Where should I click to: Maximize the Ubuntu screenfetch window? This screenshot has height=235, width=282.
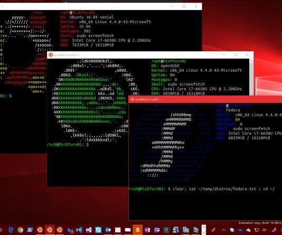[x=184, y=6]
